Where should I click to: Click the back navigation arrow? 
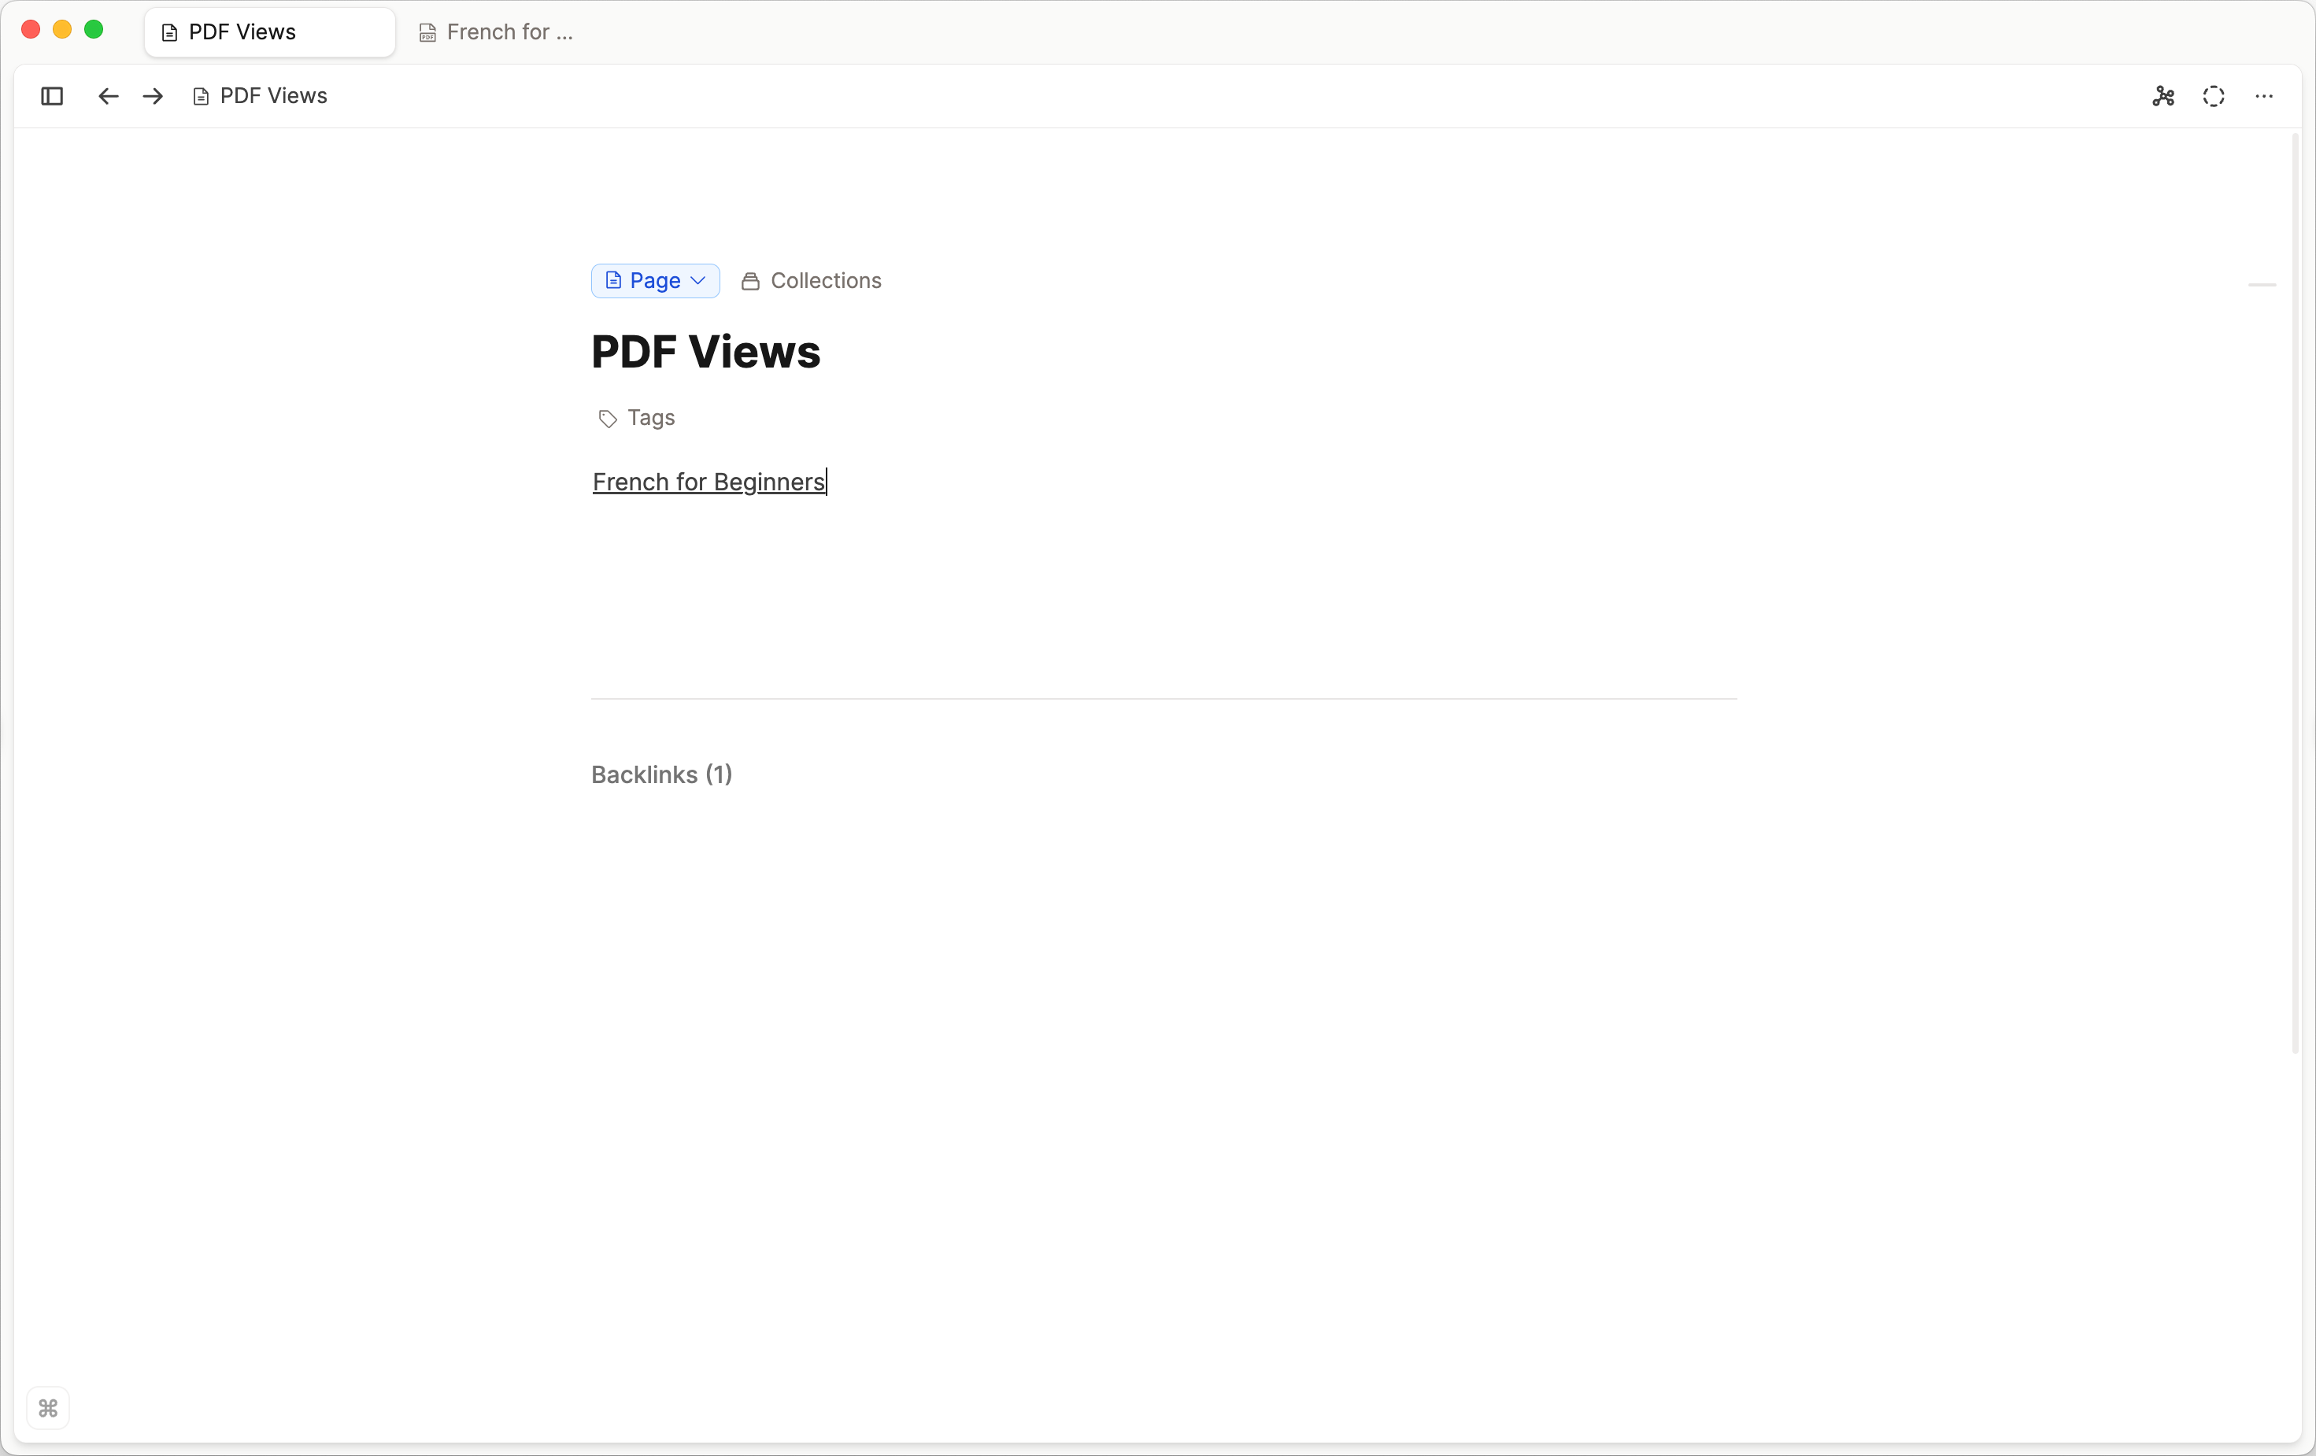coord(107,96)
